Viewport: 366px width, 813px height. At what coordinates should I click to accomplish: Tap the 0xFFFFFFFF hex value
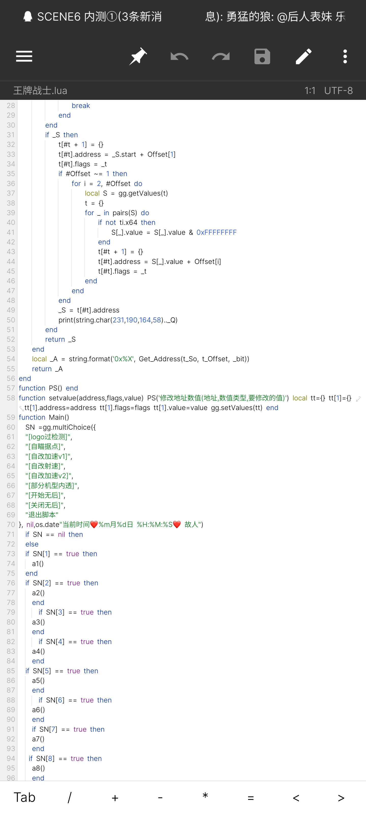(x=216, y=232)
